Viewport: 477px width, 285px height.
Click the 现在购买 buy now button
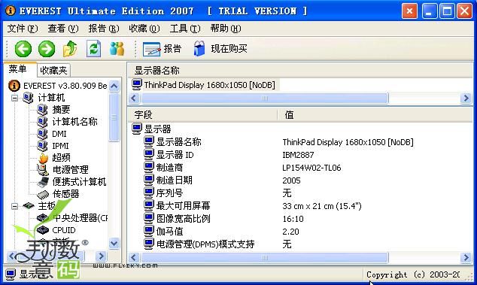coord(220,49)
